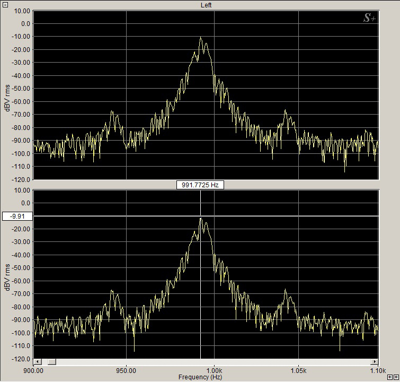Click the second plus icon at bottom-right
This screenshot has width=400, height=382.
[396, 377]
